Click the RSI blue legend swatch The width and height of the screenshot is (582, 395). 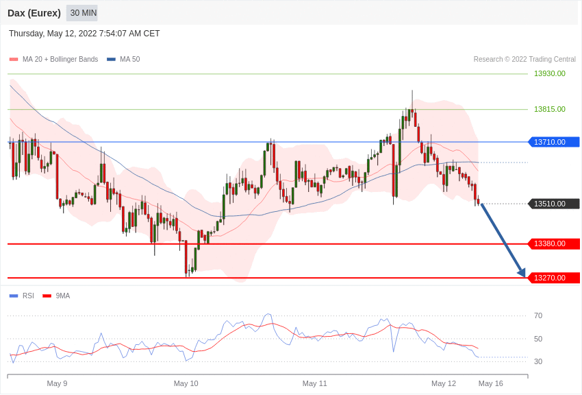[14, 296]
